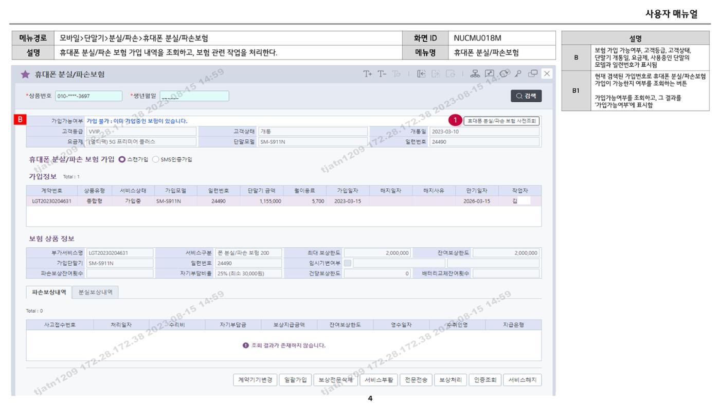This screenshot has width=720, height=405.
Task: Click contract number LGT20230204631 in 가입정보 row
Action: [51, 201]
